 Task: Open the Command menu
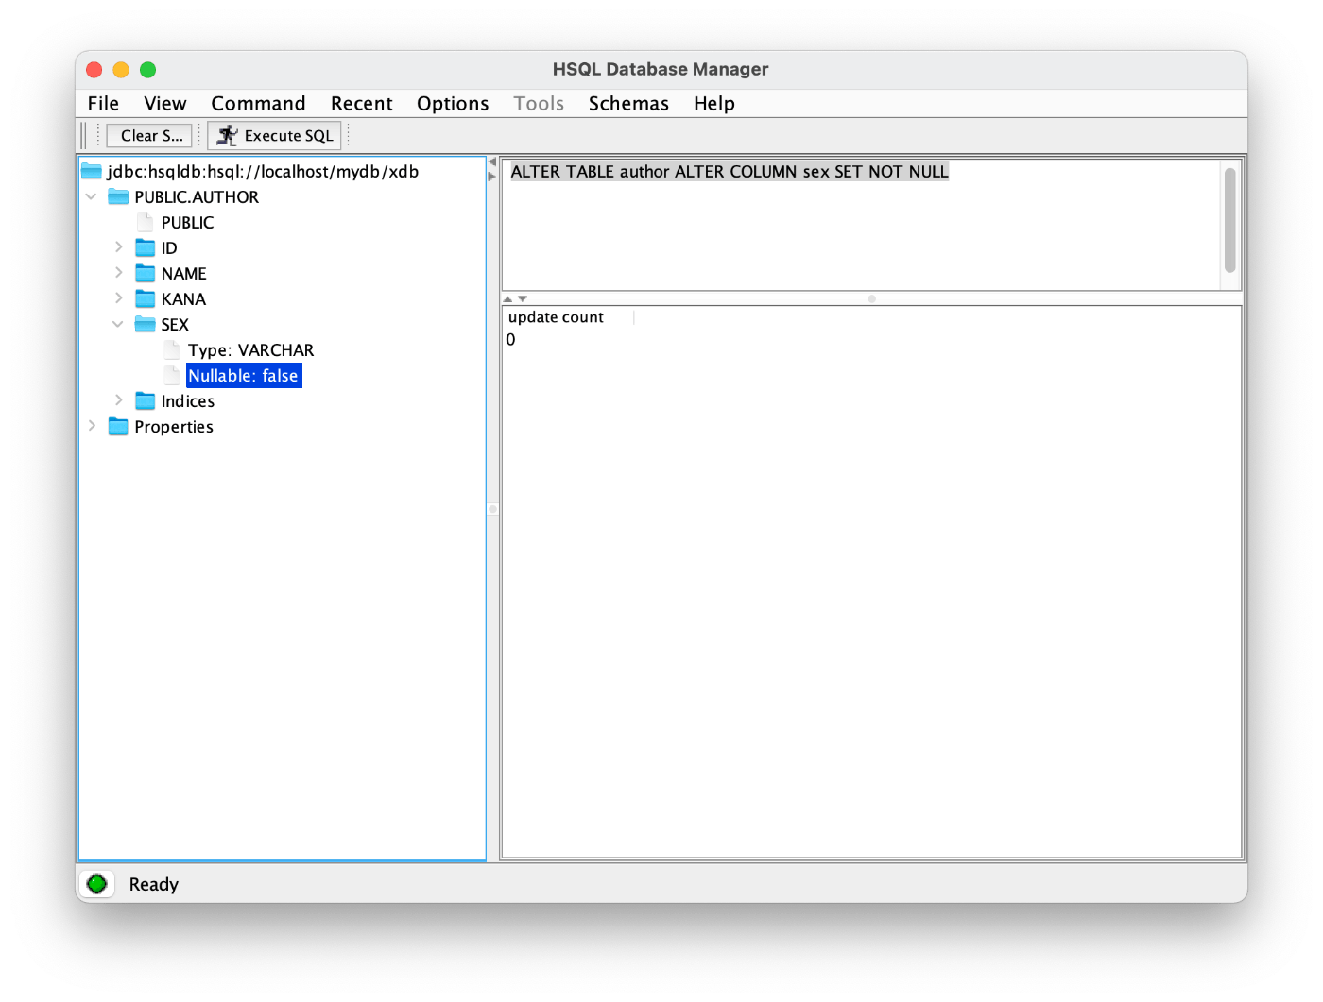click(x=258, y=103)
